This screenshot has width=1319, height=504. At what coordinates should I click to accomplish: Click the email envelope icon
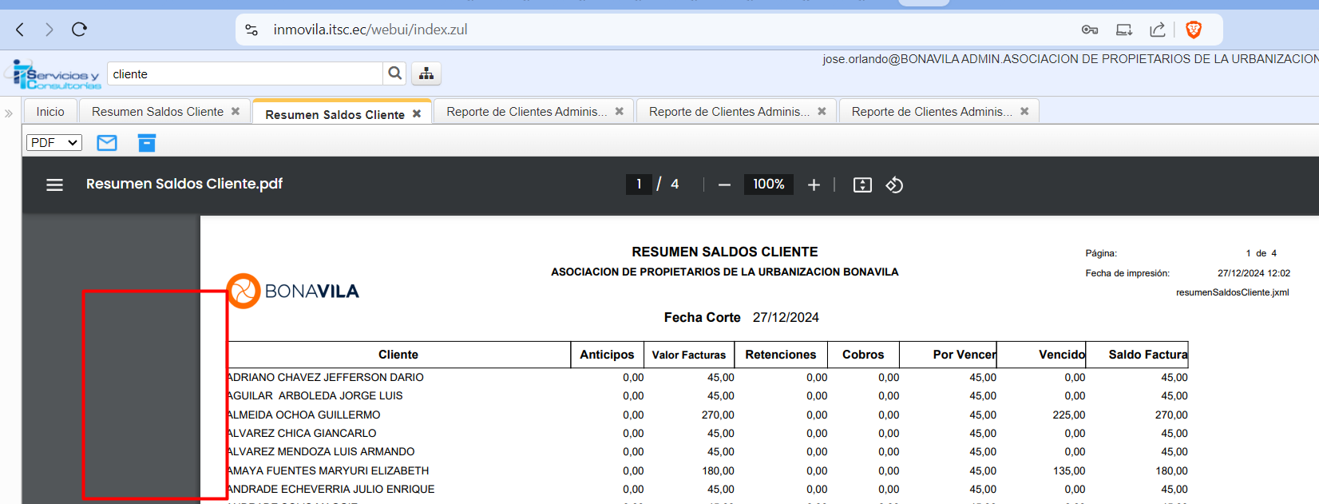tap(106, 143)
